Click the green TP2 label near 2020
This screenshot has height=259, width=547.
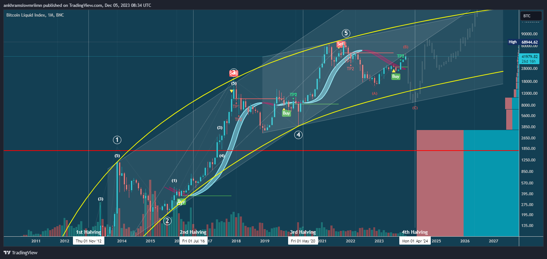[293, 95]
